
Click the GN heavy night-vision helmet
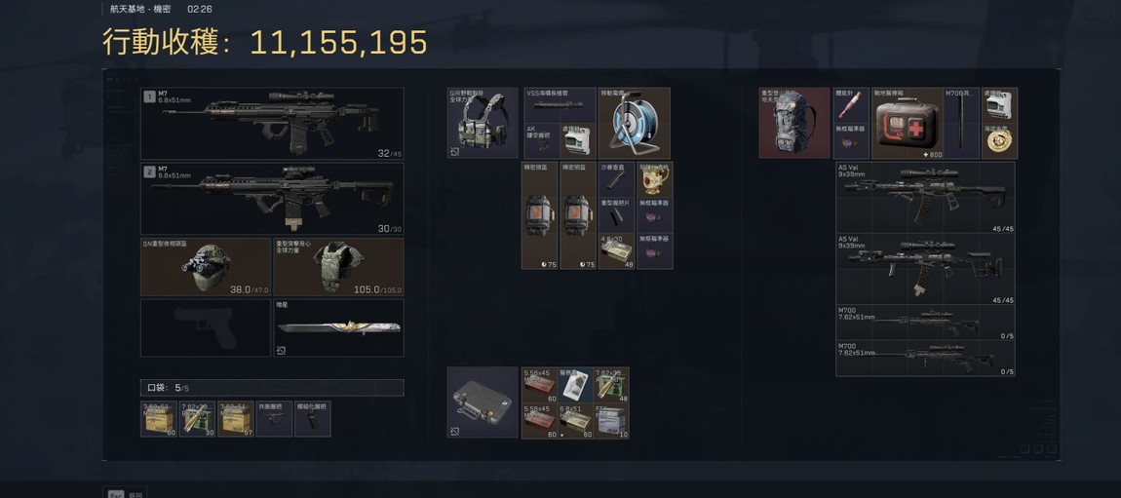pos(205,267)
